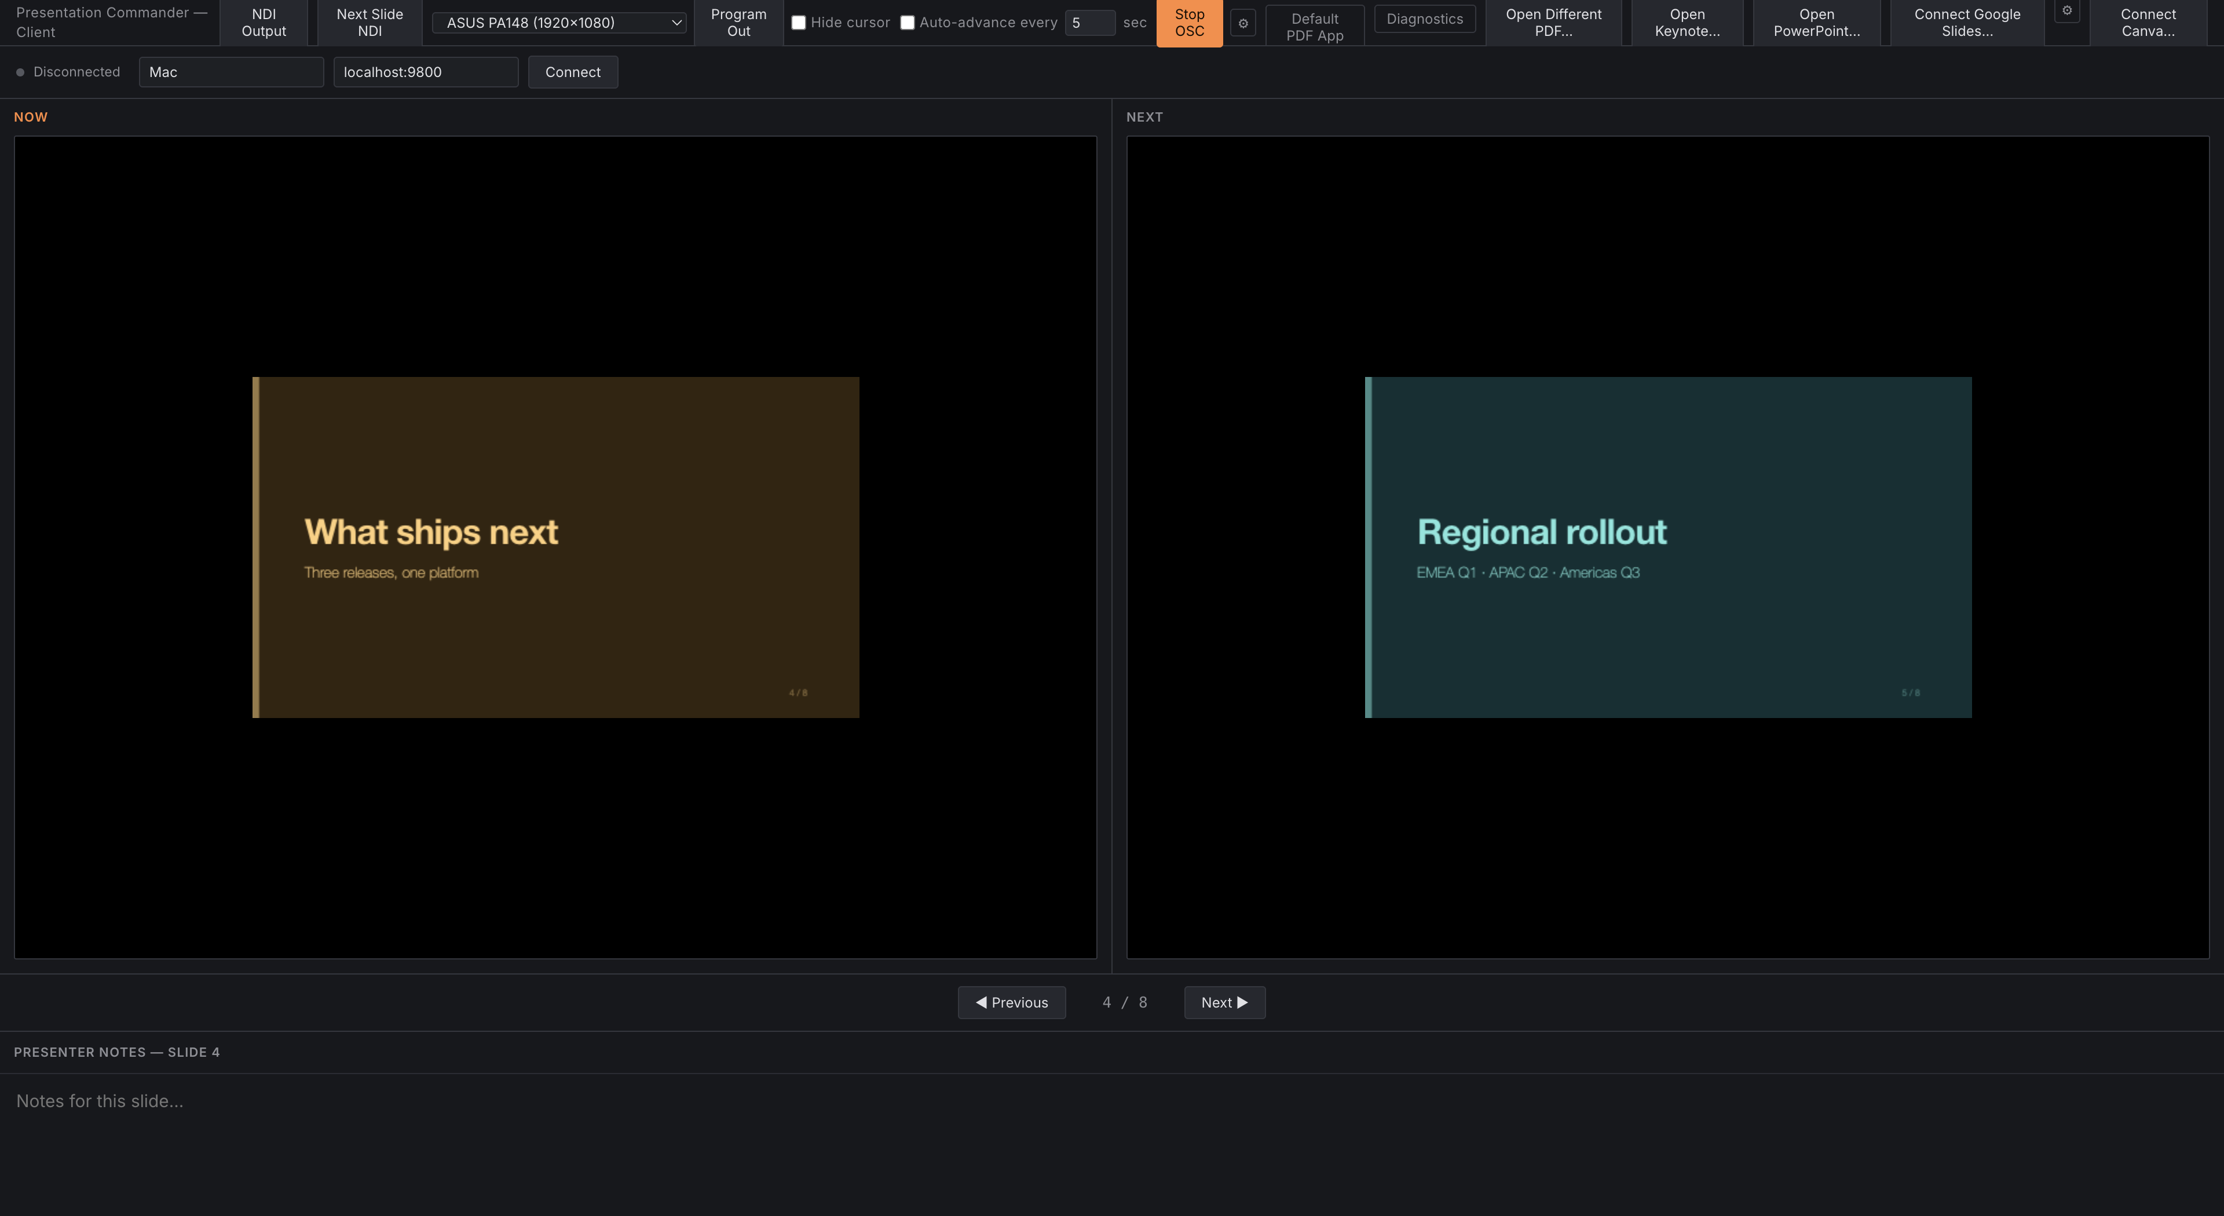Open the ASUS PA148 display dropdown
The image size is (2224, 1216).
point(559,23)
